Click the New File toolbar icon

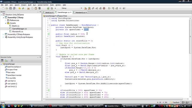[3, 8]
